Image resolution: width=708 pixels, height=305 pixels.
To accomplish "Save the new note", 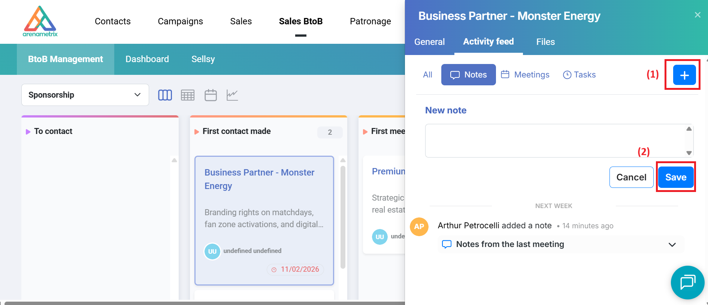I will pos(675,177).
